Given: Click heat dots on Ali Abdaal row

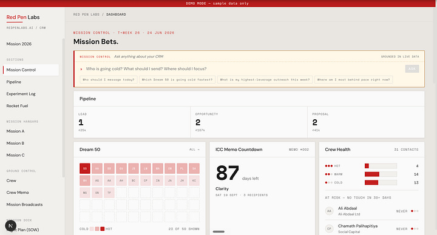Looking at the screenshot, I should 415,211.
